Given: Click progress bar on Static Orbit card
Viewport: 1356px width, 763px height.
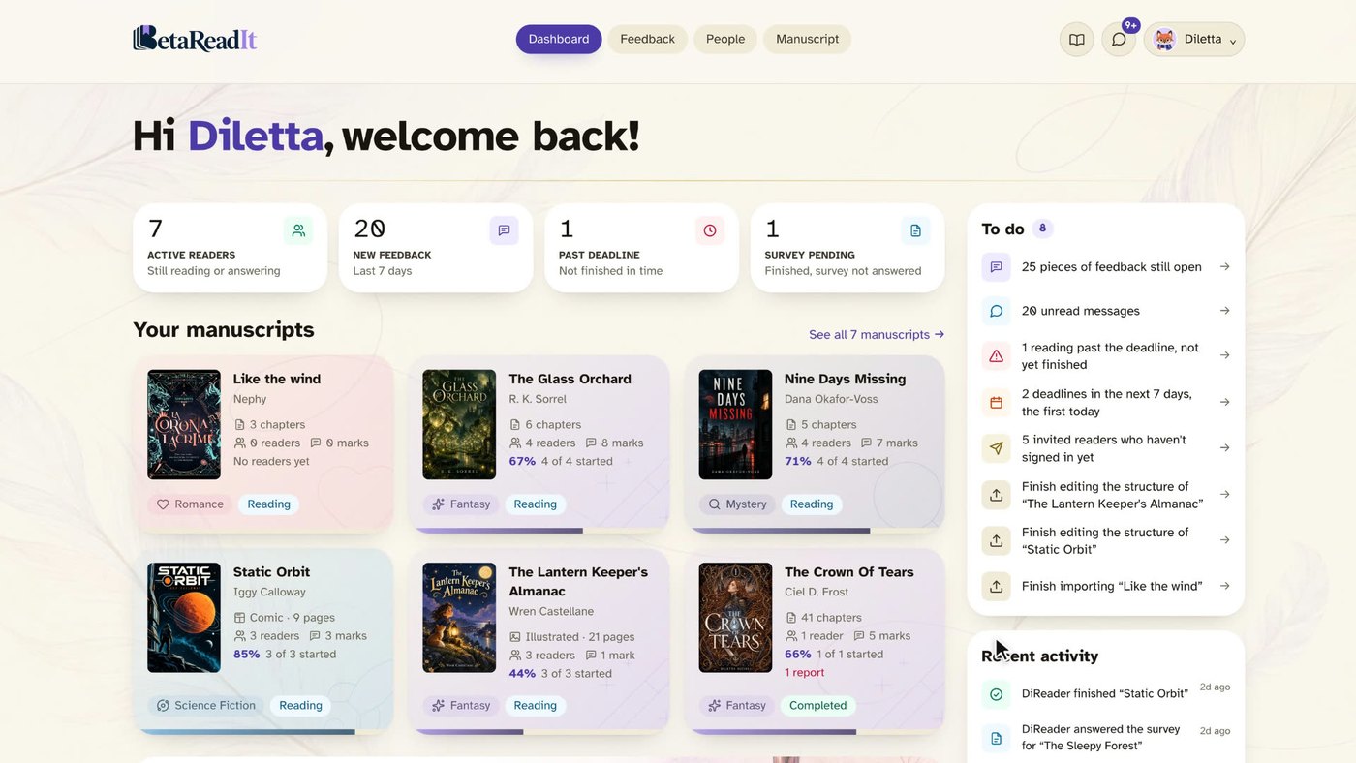Looking at the screenshot, I should point(263,732).
